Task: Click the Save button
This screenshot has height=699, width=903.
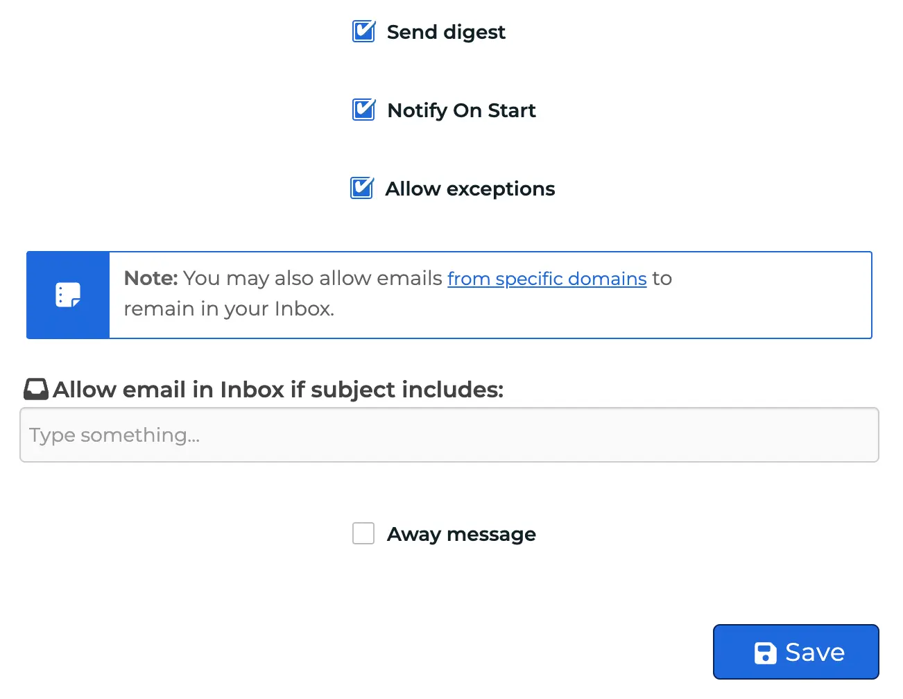Action: pos(796,652)
